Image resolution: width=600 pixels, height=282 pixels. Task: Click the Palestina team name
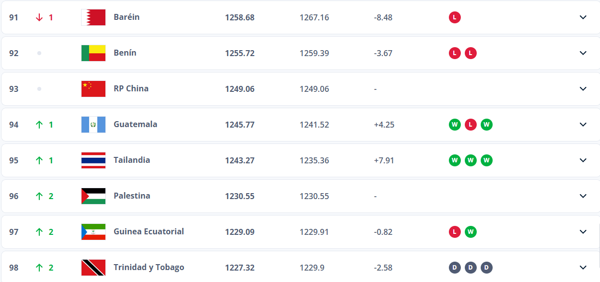(132, 196)
